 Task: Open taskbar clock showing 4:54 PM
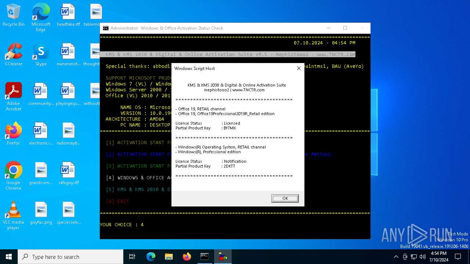point(439,257)
